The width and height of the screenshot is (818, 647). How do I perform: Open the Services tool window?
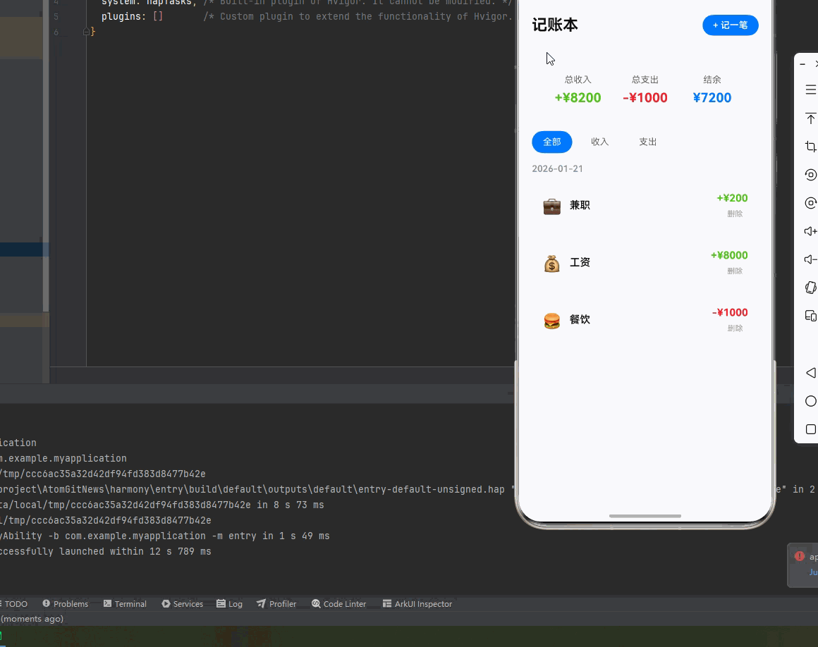[x=182, y=604]
